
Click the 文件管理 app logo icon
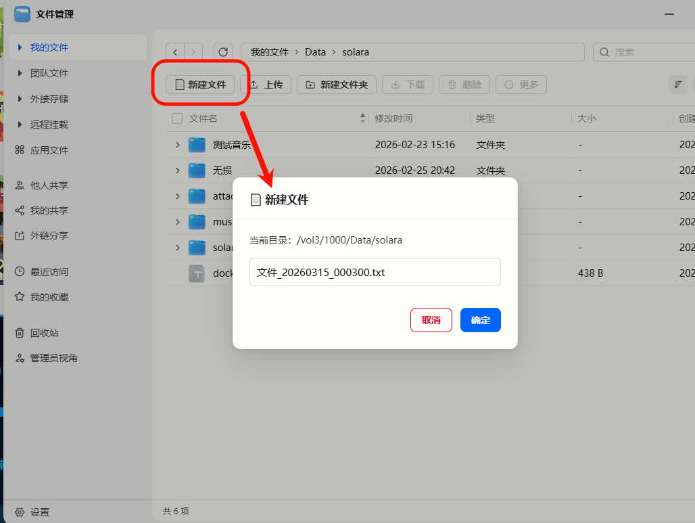click(22, 14)
